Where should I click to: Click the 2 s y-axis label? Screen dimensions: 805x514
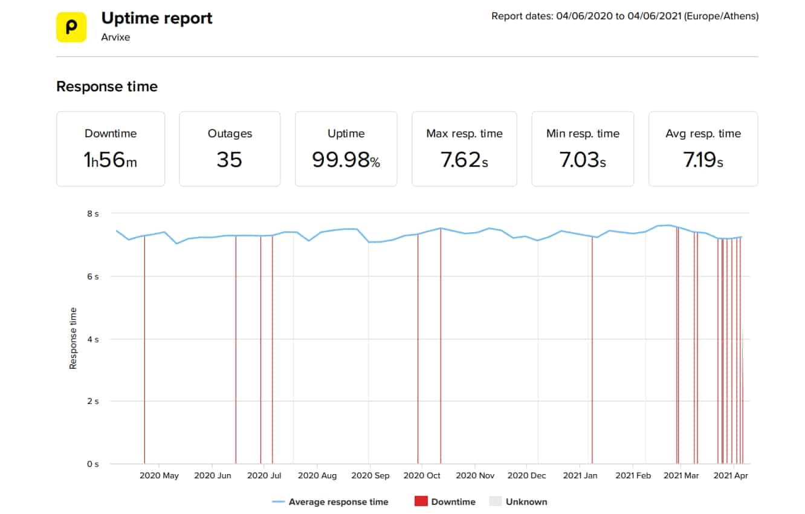92,401
